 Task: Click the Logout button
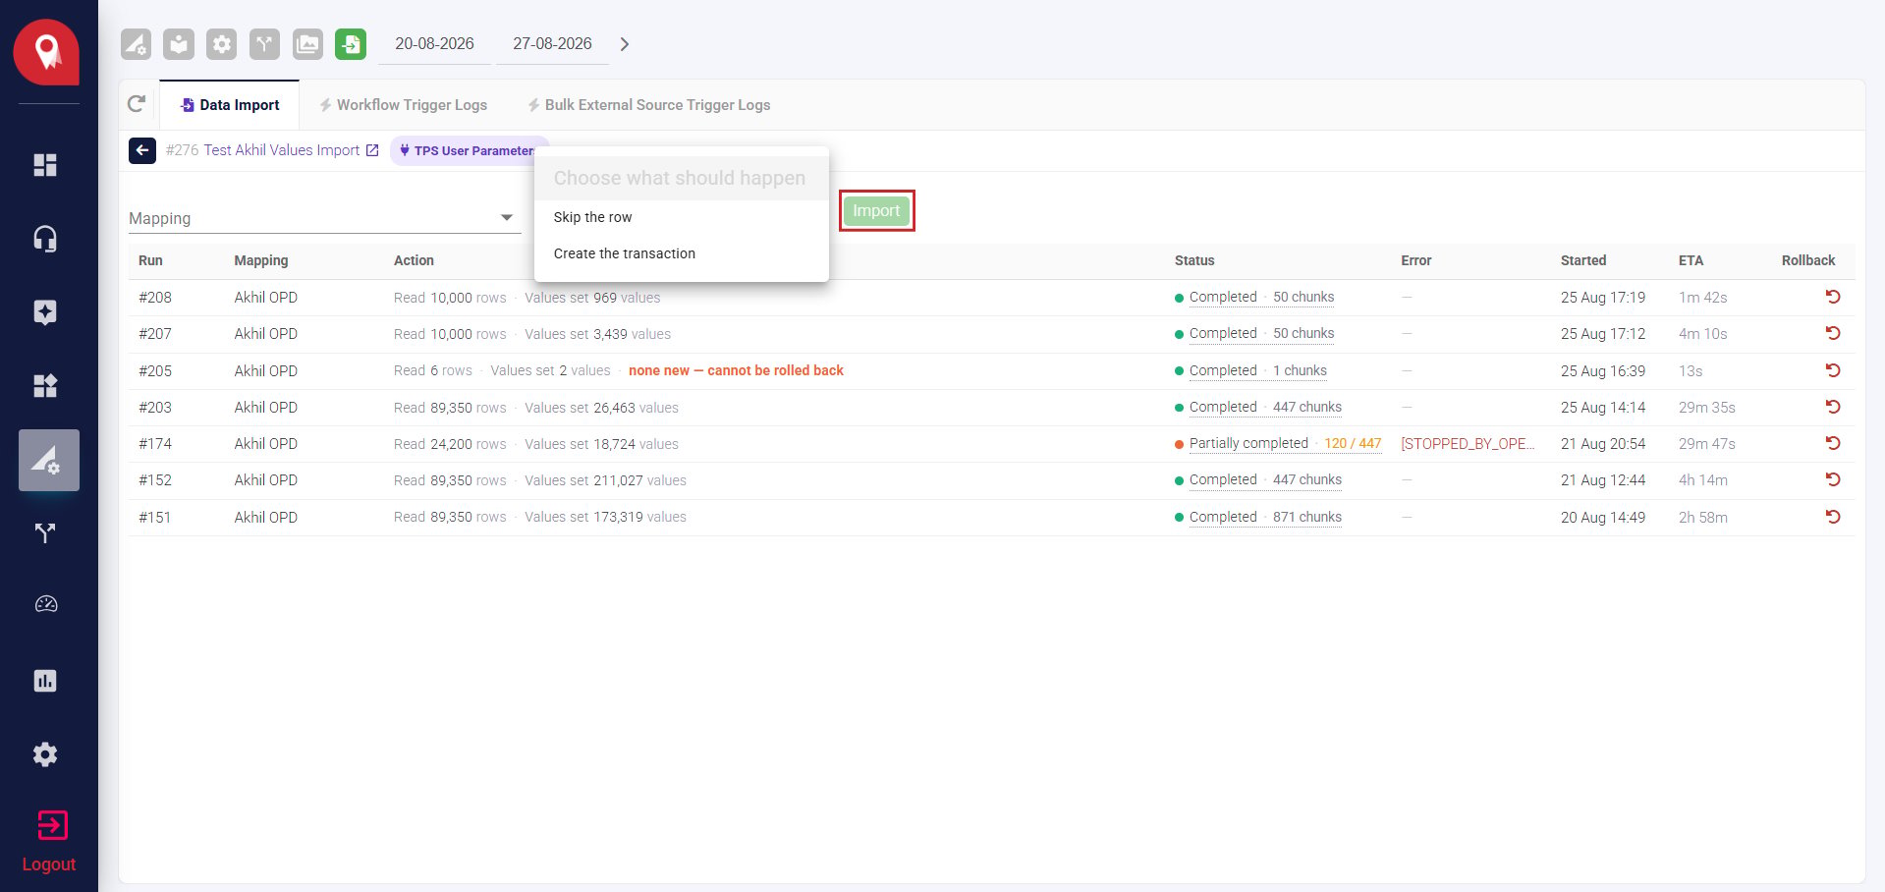(x=49, y=842)
